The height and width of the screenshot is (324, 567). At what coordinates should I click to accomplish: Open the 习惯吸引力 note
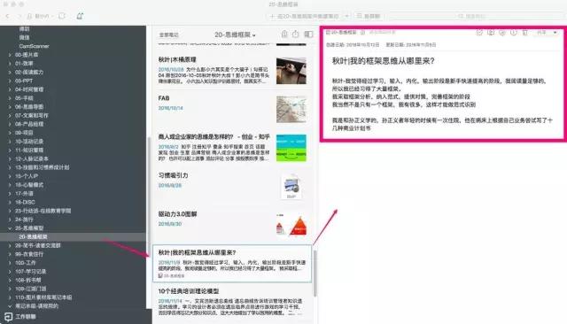pyautogui.click(x=232, y=187)
